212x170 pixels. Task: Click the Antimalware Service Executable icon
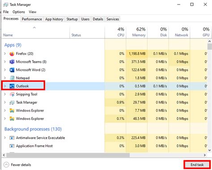[12, 138]
